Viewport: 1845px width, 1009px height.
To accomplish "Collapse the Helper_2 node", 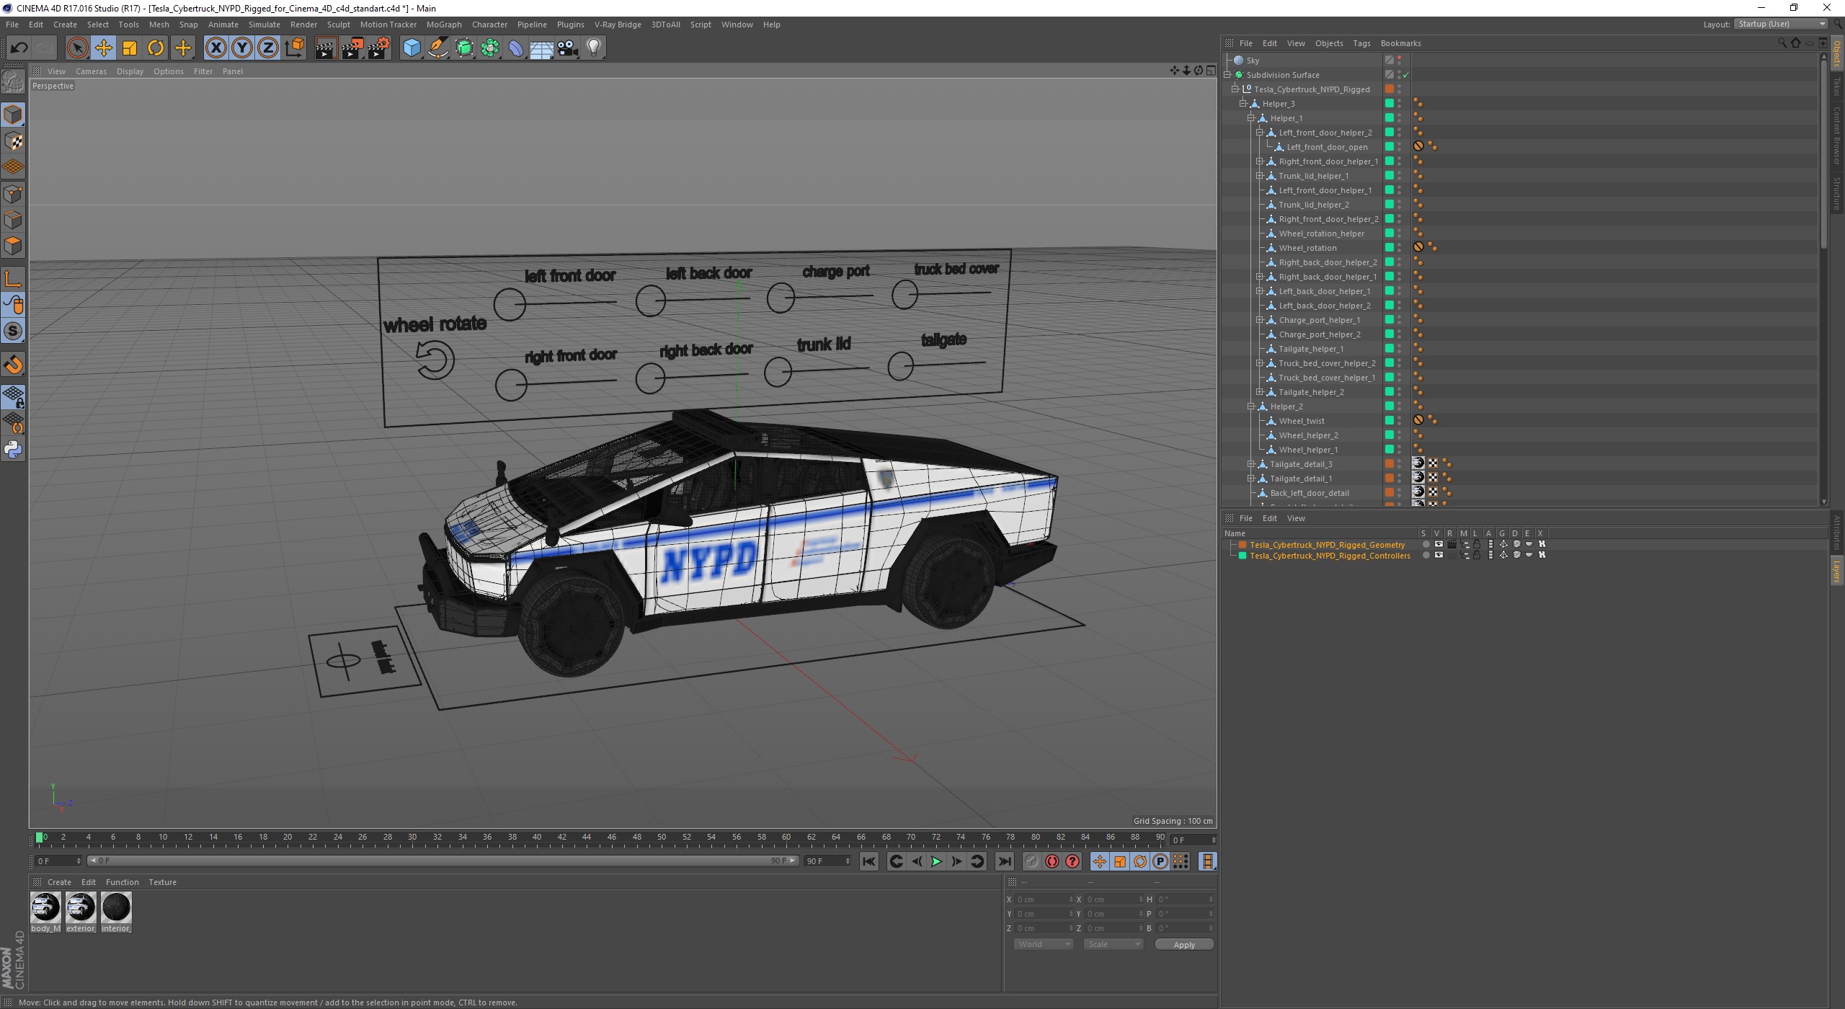I will [1251, 406].
